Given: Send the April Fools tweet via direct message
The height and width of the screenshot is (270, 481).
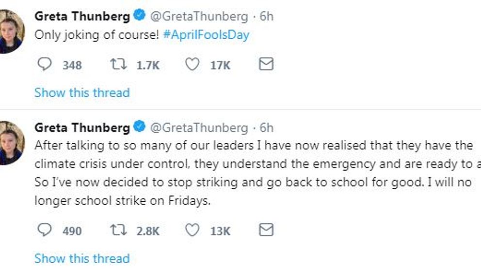Looking at the screenshot, I should pyautogui.click(x=266, y=64).
